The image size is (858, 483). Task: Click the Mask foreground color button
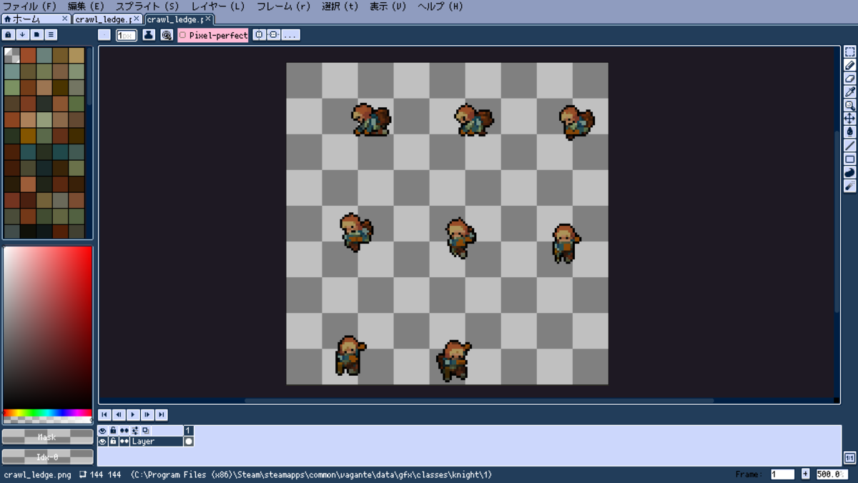tap(47, 437)
